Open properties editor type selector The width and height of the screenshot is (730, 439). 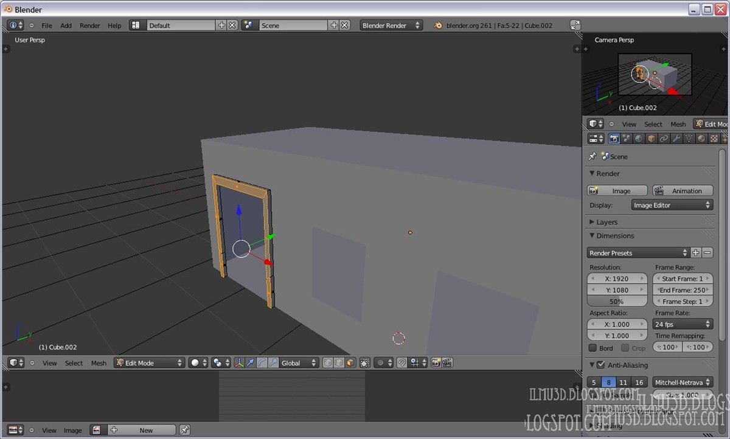(x=596, y=139)
